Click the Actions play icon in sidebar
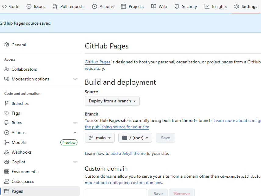 7,133
